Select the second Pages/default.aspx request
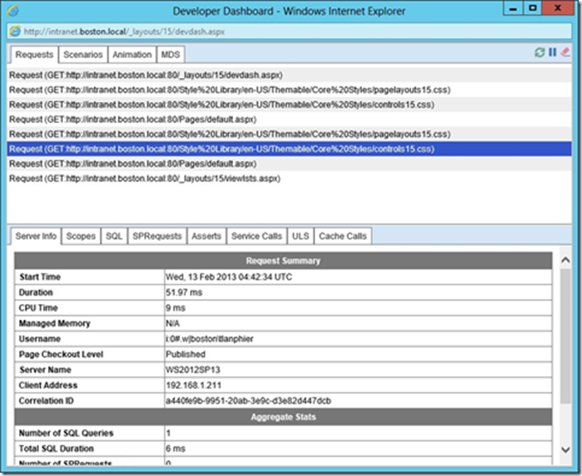This screenshot has width=582, height=476. click(x=289, y=164)
